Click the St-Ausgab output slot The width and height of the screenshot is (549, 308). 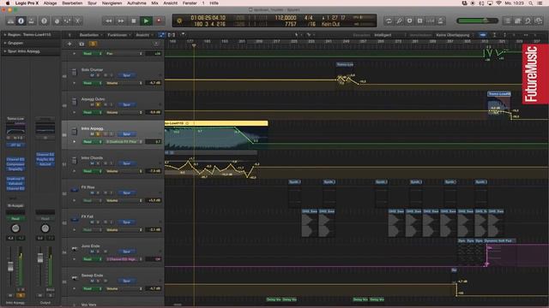(x=15, y=205)
